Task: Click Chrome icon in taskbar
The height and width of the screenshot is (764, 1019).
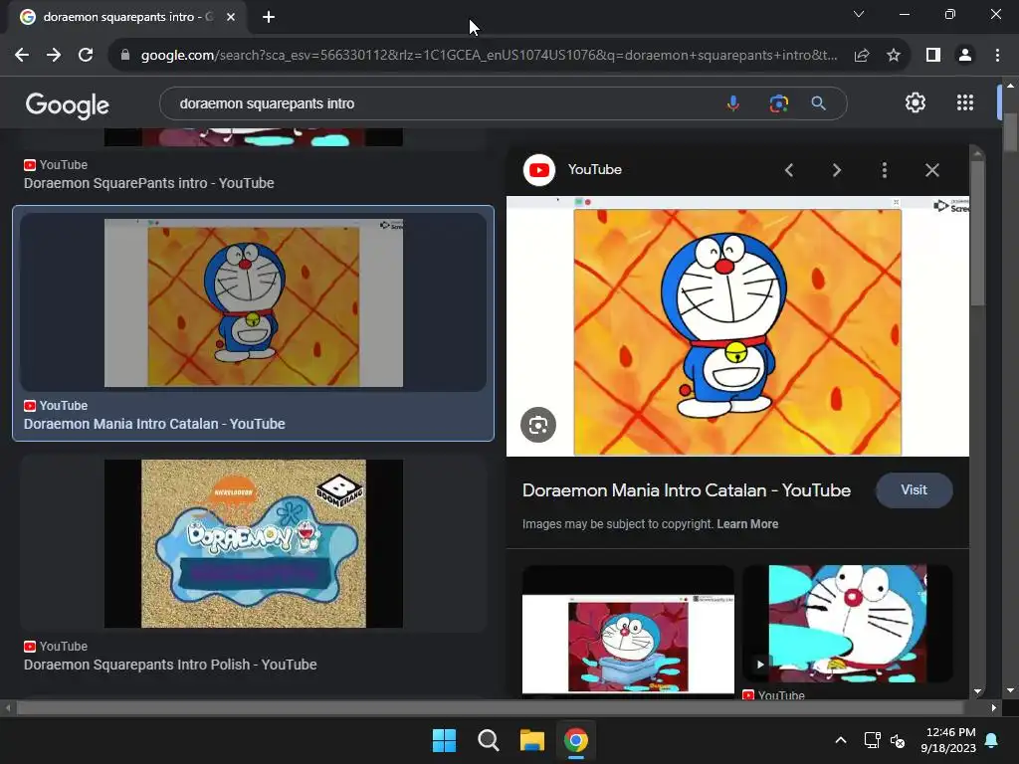Action: coord(576,740)
